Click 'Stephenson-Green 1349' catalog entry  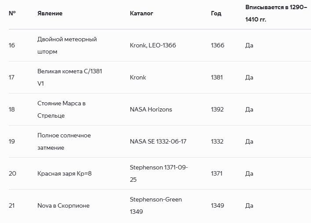coord(155,205)
